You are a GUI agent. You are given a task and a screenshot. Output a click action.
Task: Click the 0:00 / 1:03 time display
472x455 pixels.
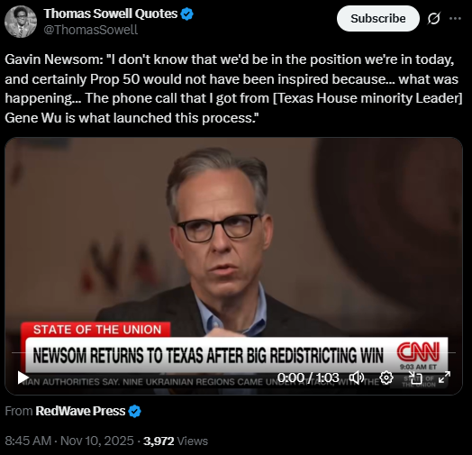point(308,378)
